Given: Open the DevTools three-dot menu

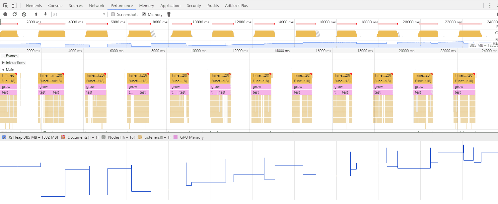Looking at the screenshot, I should (490, 5).
